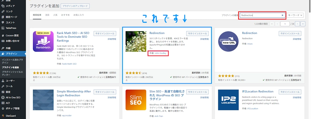Open John Godley author link

(160, 53)
